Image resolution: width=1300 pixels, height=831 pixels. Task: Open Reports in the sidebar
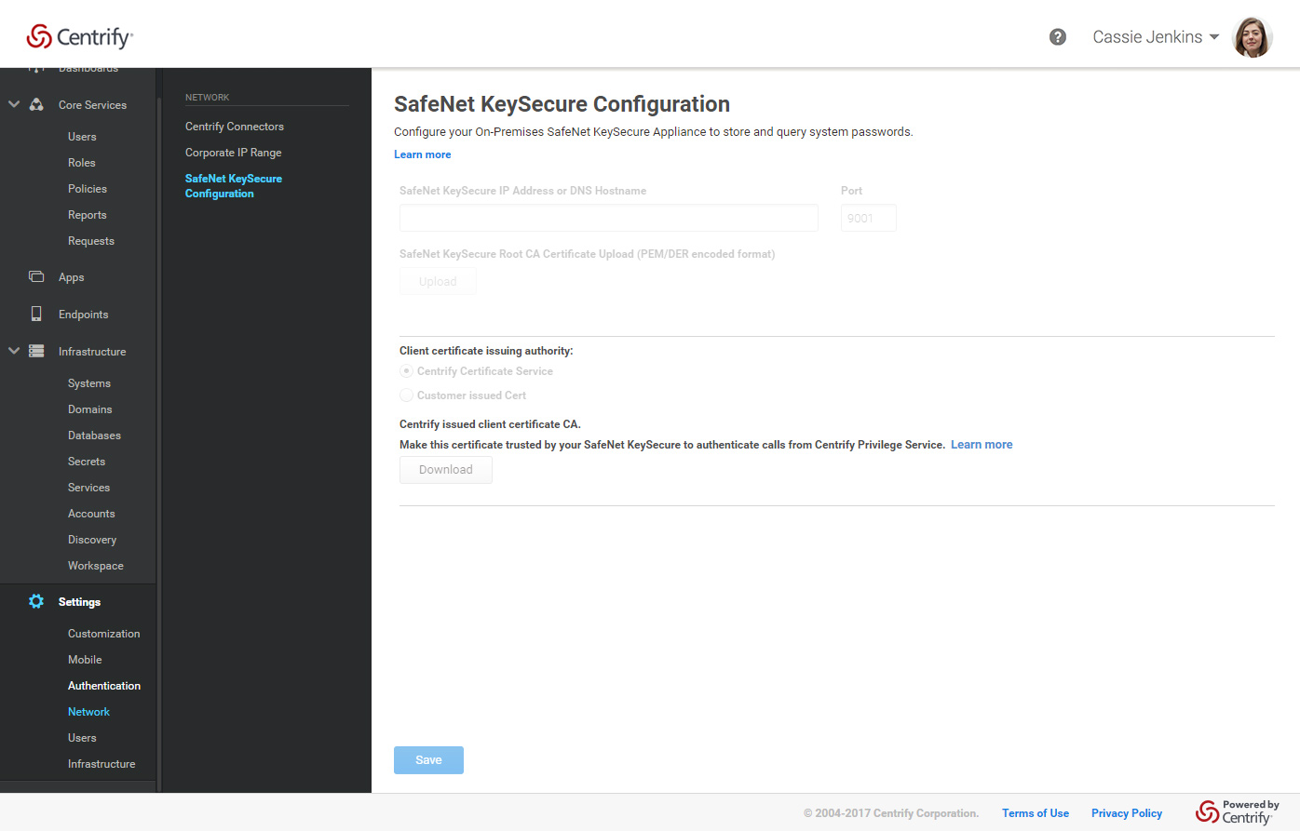[x=87, y=215]
